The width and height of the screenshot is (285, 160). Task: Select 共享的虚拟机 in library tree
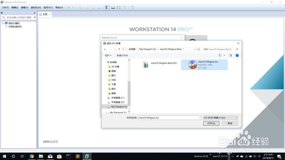coord(15,27)
